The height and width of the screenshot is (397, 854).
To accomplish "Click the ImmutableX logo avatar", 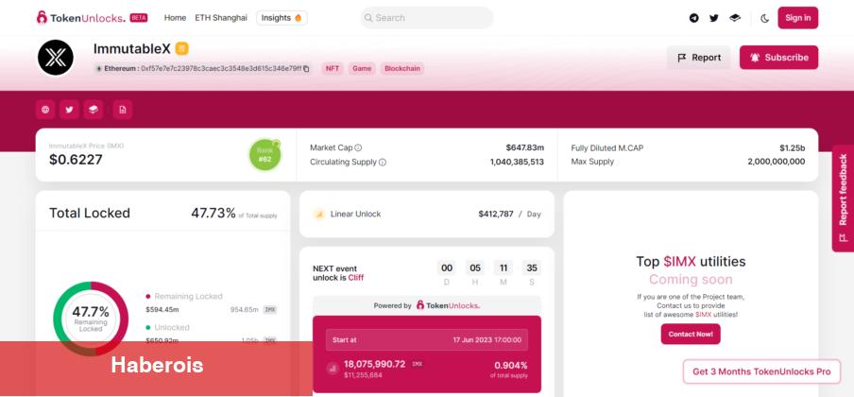I will click(x=56, y=58).
